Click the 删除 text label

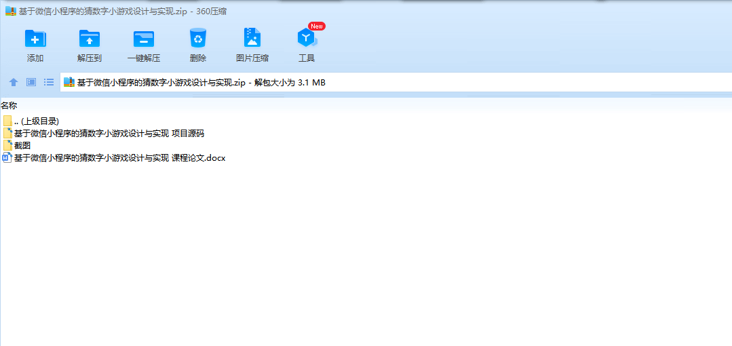coord(198,58)
